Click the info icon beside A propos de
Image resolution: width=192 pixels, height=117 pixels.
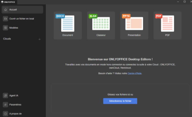tap(6, 114)
